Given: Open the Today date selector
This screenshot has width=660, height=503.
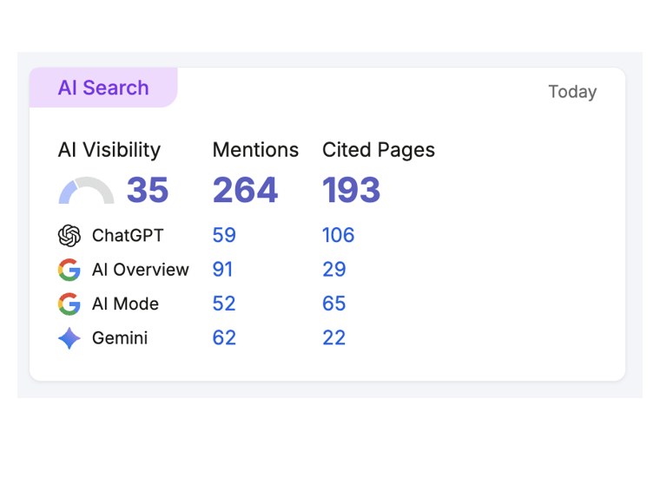Looking at the screenshot, I should [x=572, y=92].
